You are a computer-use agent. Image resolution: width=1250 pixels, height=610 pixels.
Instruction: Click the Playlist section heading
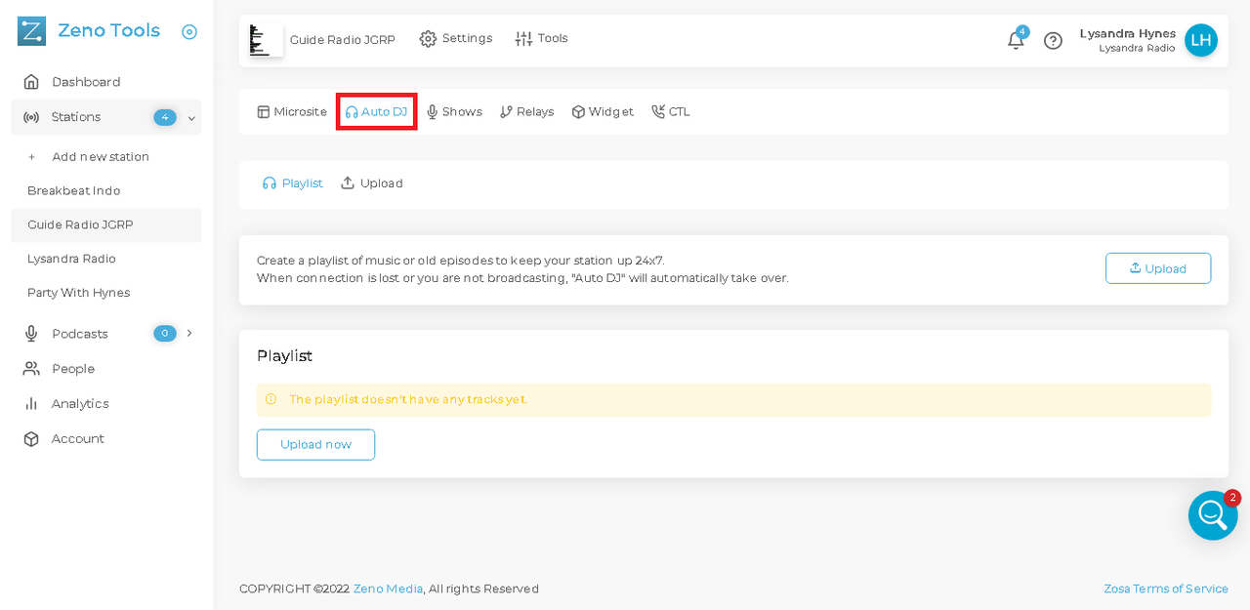click(x=284, y=356)
